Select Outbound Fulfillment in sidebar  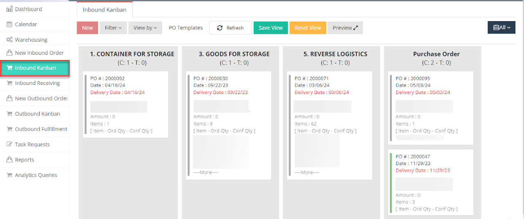point(41,129)
